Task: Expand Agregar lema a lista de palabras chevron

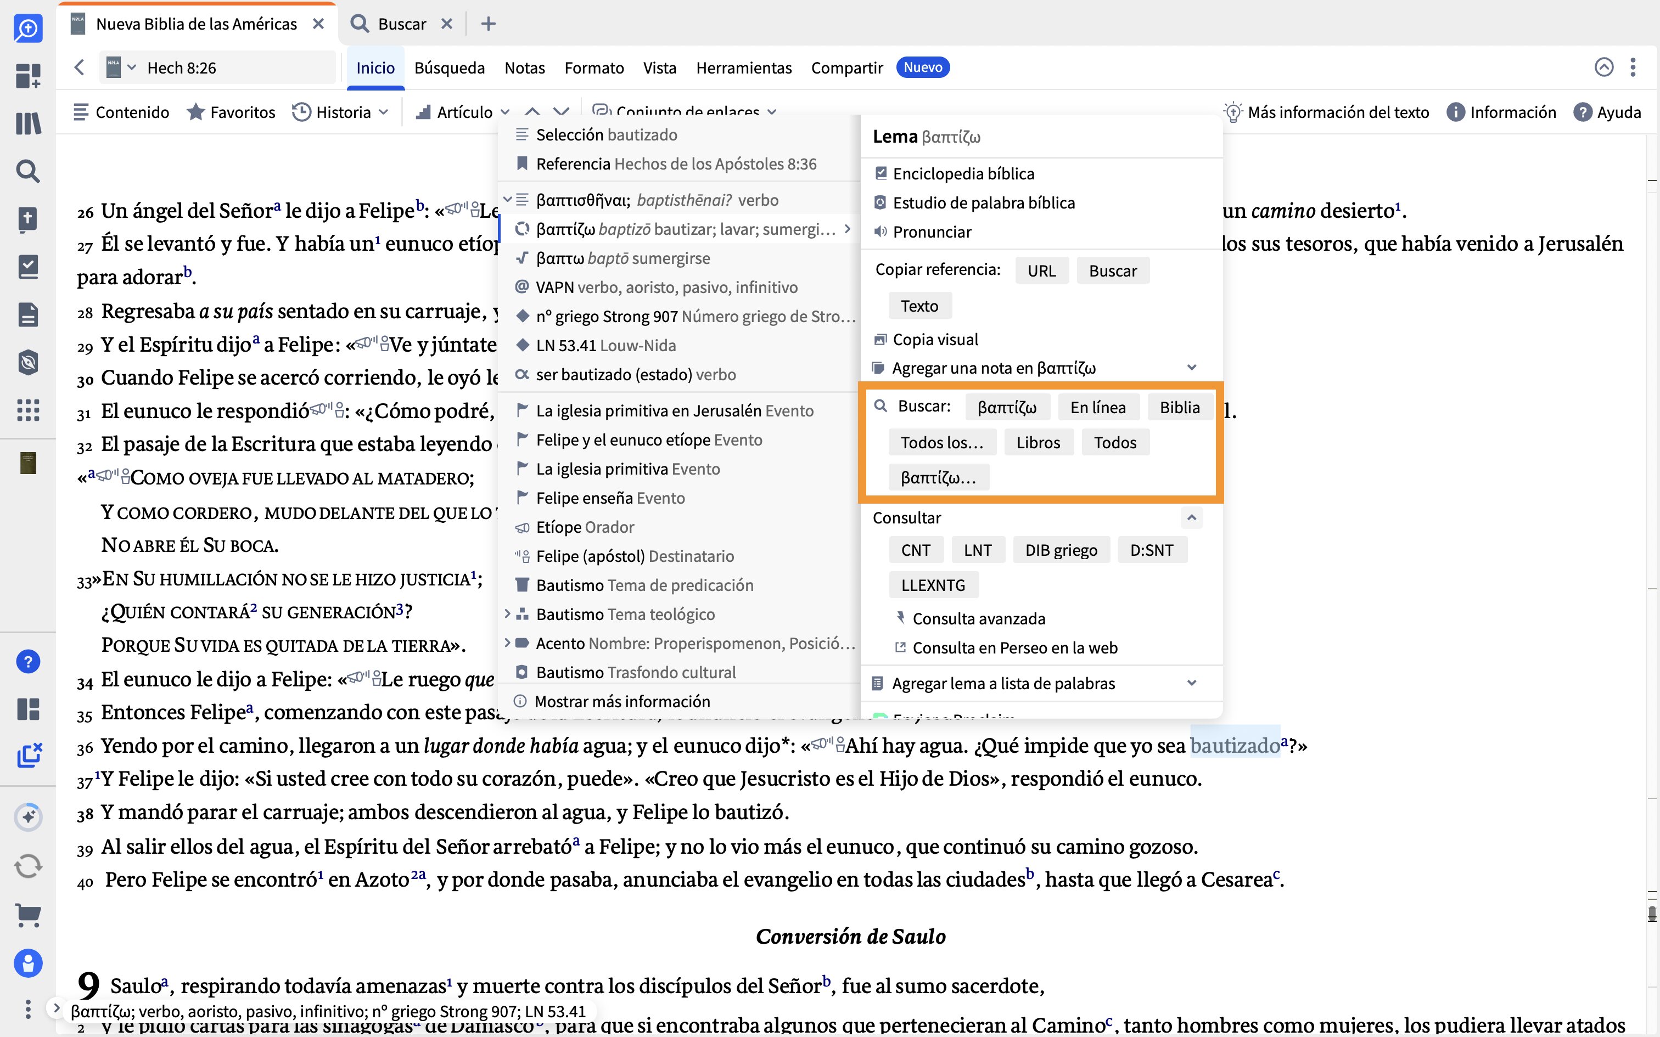Action: click(x=1192, y=683)
